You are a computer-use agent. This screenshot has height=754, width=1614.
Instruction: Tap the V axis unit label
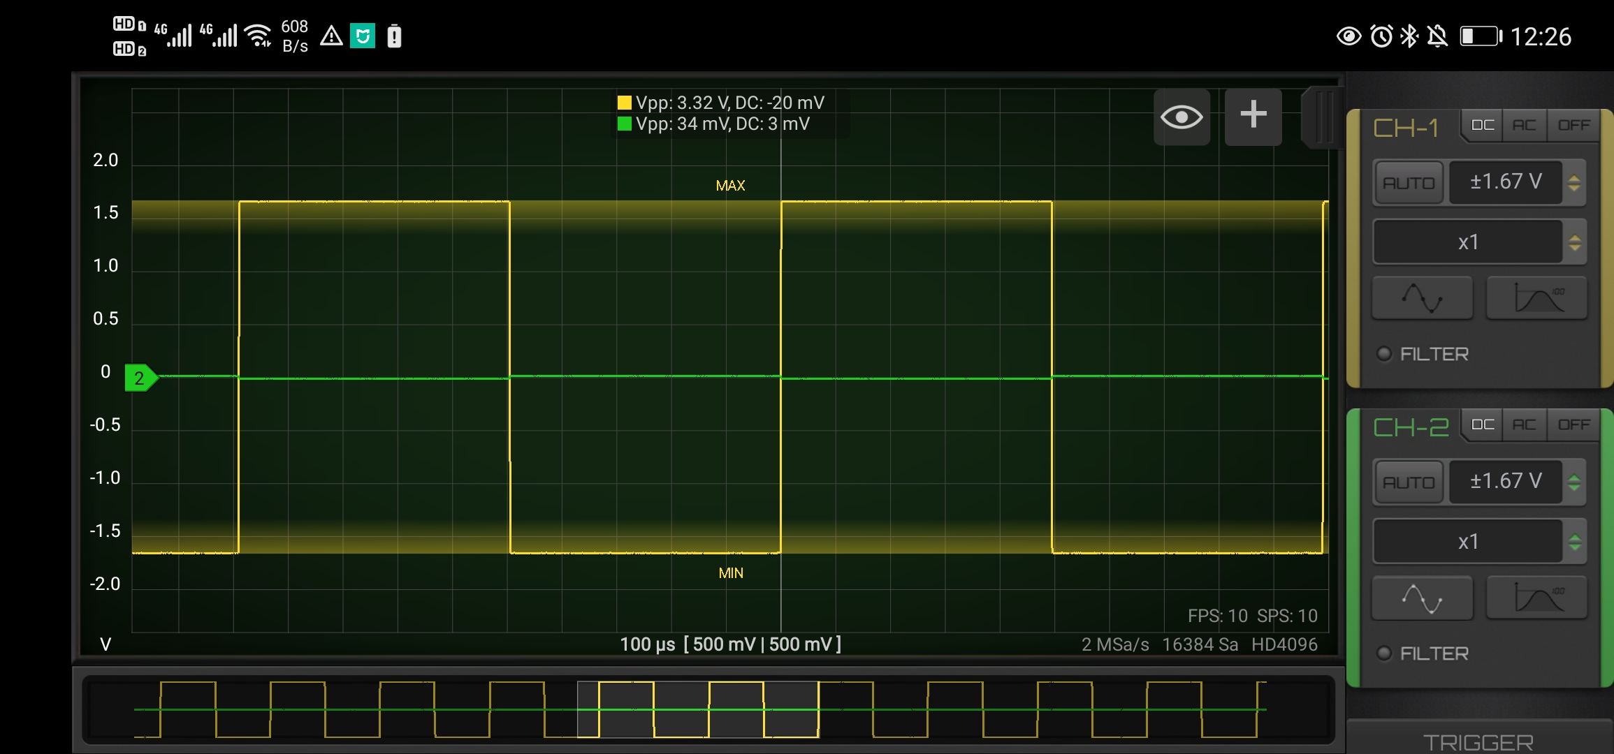point(106,644)
